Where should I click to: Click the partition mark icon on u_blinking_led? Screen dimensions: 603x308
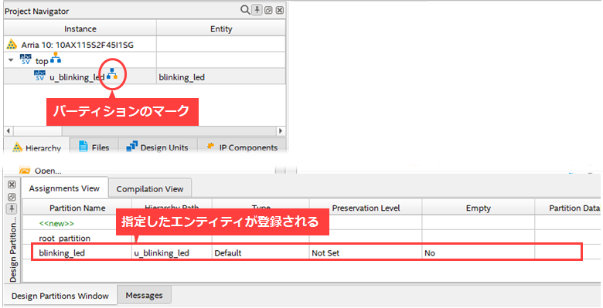pyautogui.click(x=112, y=74)
